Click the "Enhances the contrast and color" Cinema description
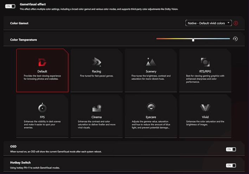The width and height of the screenshot is (249, 174). (x=97, y=125)
